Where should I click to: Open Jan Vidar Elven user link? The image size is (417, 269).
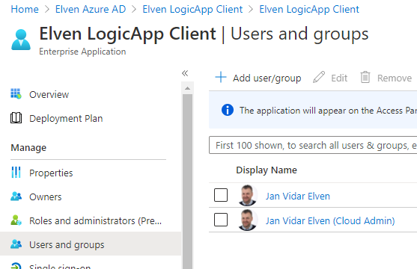click(x=298, y=196)
